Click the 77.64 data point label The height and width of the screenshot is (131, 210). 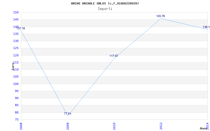(x=68, y=114)
